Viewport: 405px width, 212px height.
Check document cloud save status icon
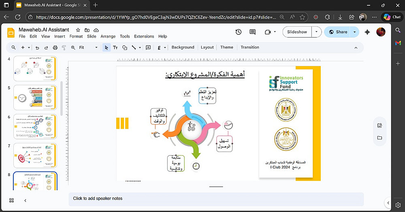[x=96, y=30]
